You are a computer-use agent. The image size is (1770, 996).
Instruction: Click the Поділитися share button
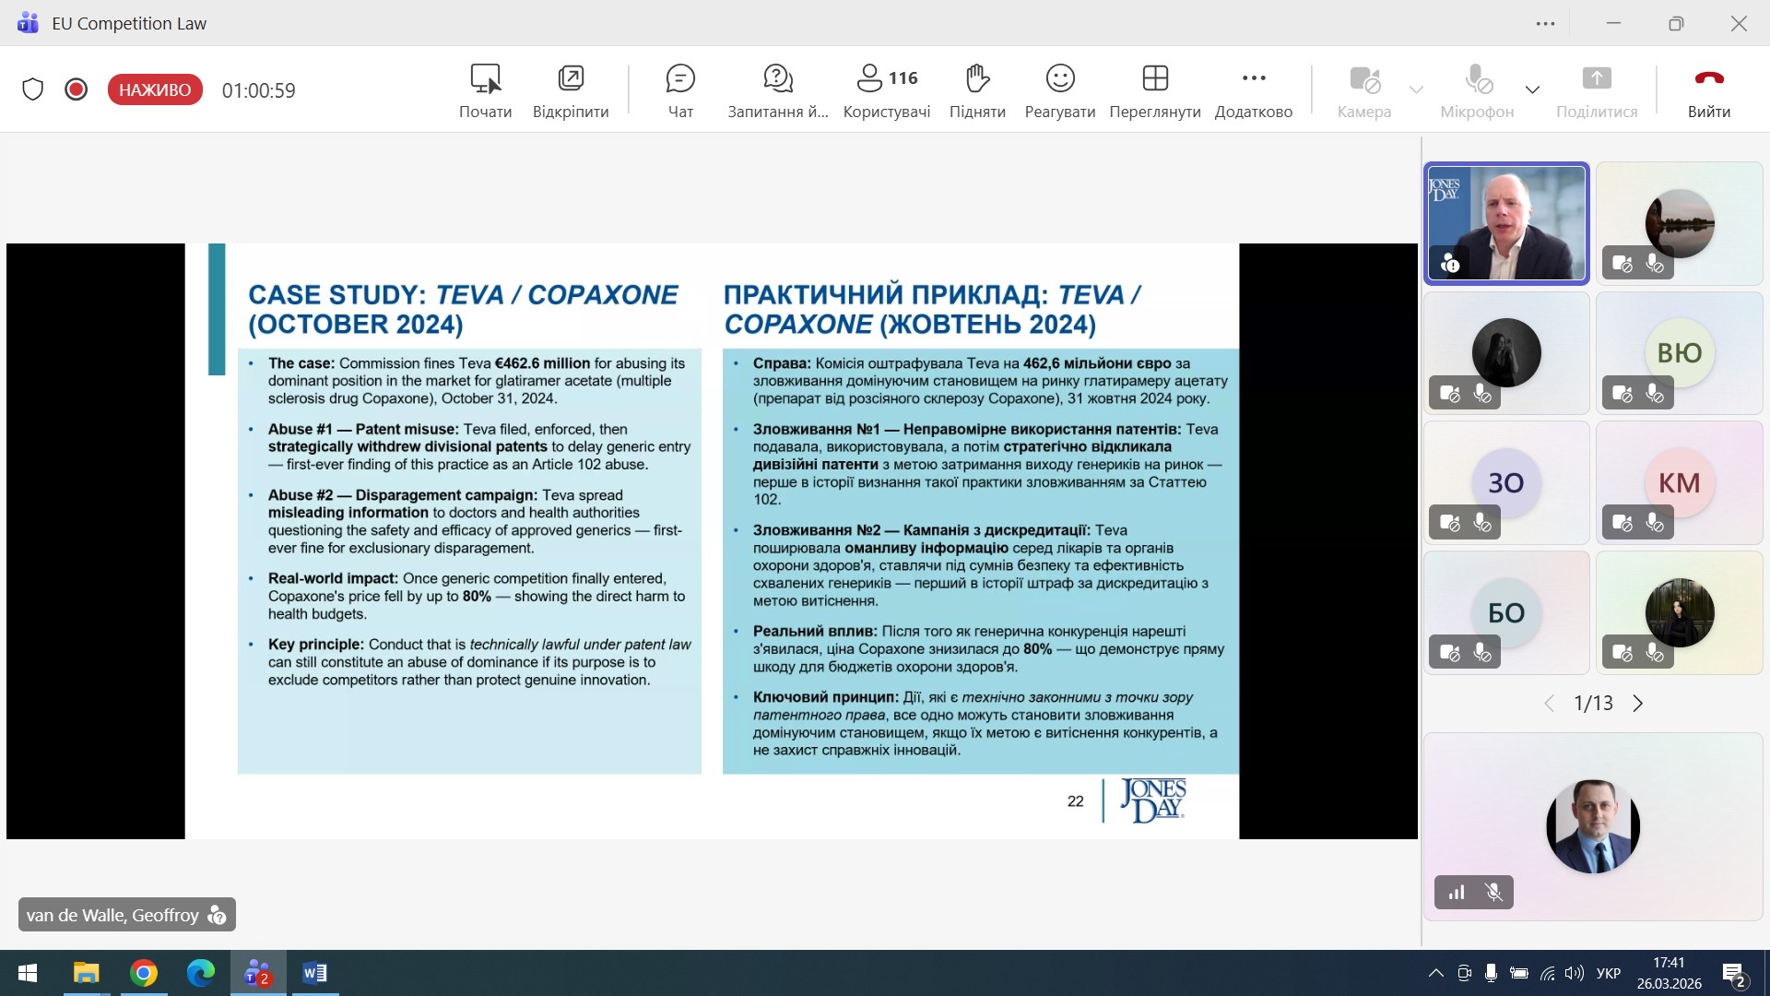1596,89
